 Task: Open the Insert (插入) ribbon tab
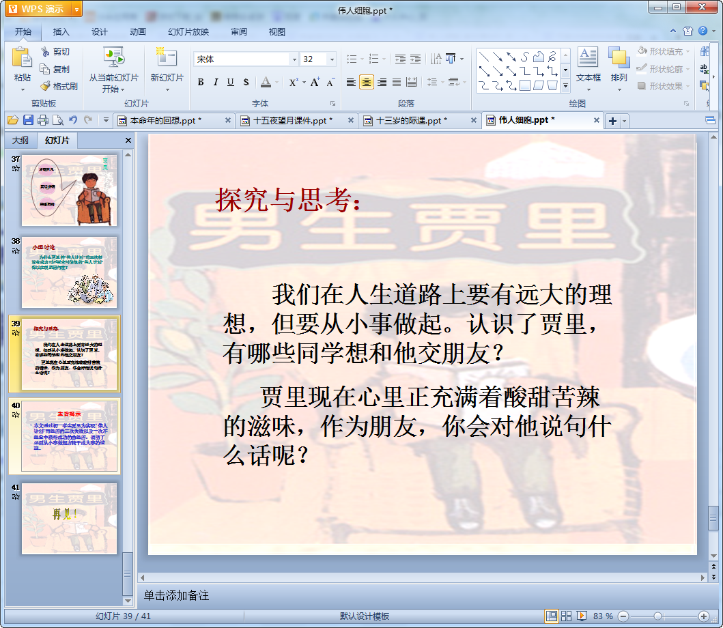61,32
